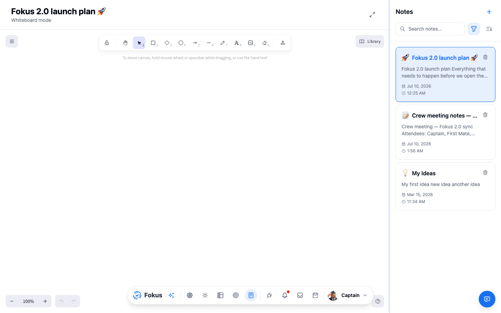Delete the My Ideas note
The height and width of the screenshot is (313, 501).
[x=485, y=172]
